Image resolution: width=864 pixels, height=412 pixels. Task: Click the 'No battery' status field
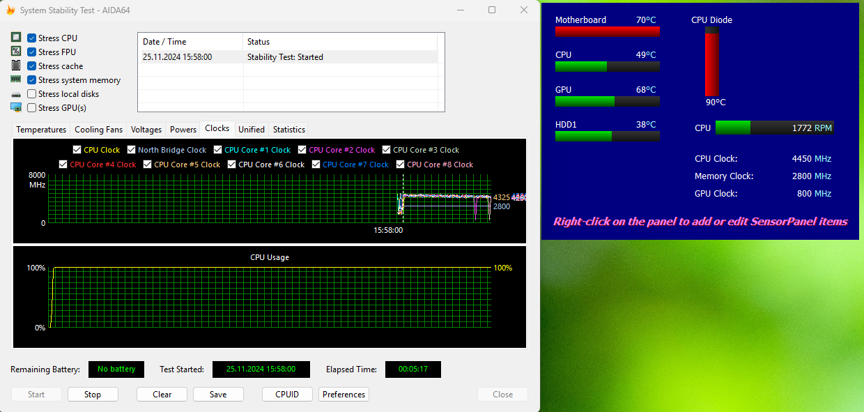click(x=116, y=369)
